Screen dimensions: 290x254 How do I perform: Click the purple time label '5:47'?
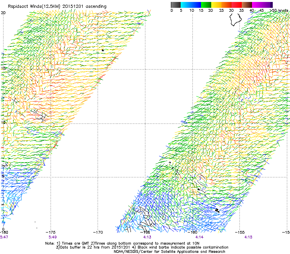pos(4,237)
